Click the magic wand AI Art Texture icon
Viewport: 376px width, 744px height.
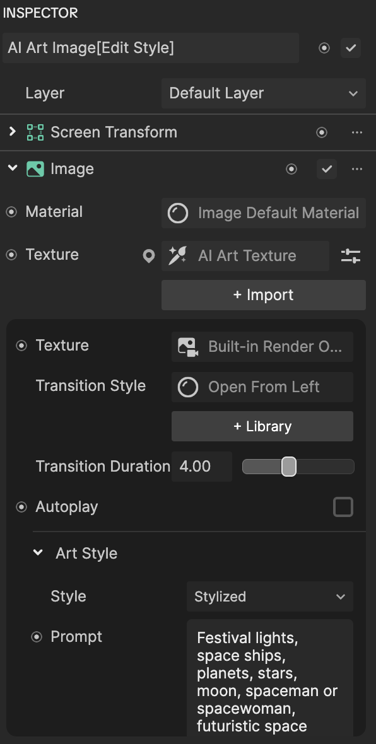click(x=178, y=256)
